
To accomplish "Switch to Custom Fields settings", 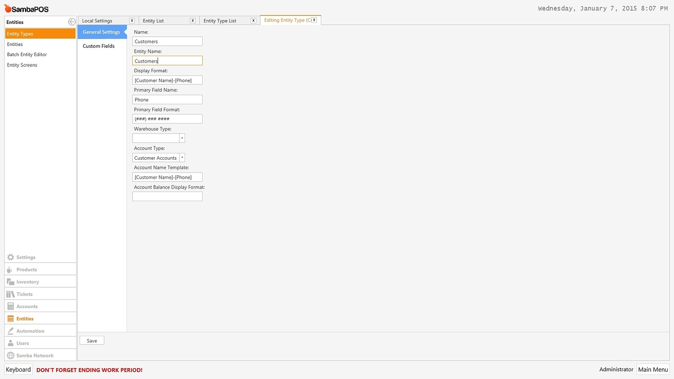I will coord(98,46).
